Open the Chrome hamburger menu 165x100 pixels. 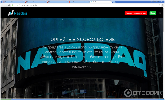coord(163,5)
